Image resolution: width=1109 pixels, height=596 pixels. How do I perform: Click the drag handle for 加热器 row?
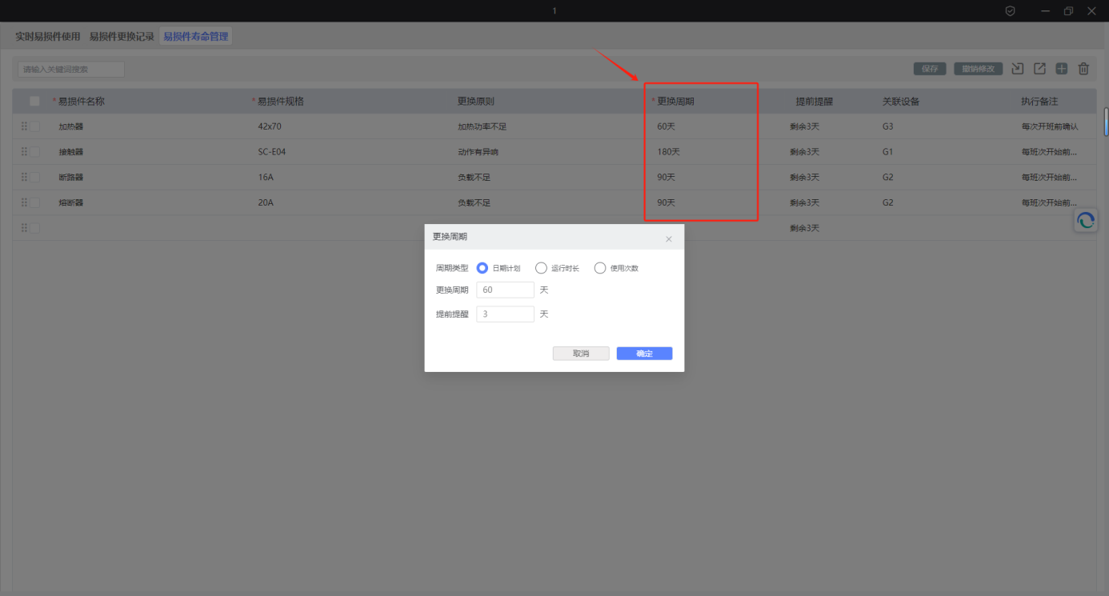pyautogui.click(x=24, y=126)
